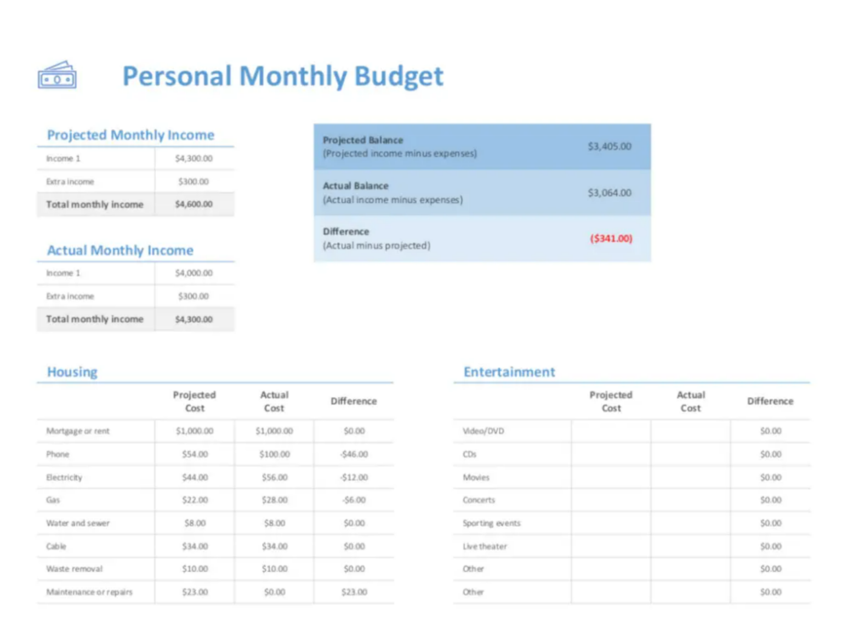Select the Sporting events difference value $0.00
This screenshot has width=842, height=640.
pyautogui.click(x=770, y=523)
